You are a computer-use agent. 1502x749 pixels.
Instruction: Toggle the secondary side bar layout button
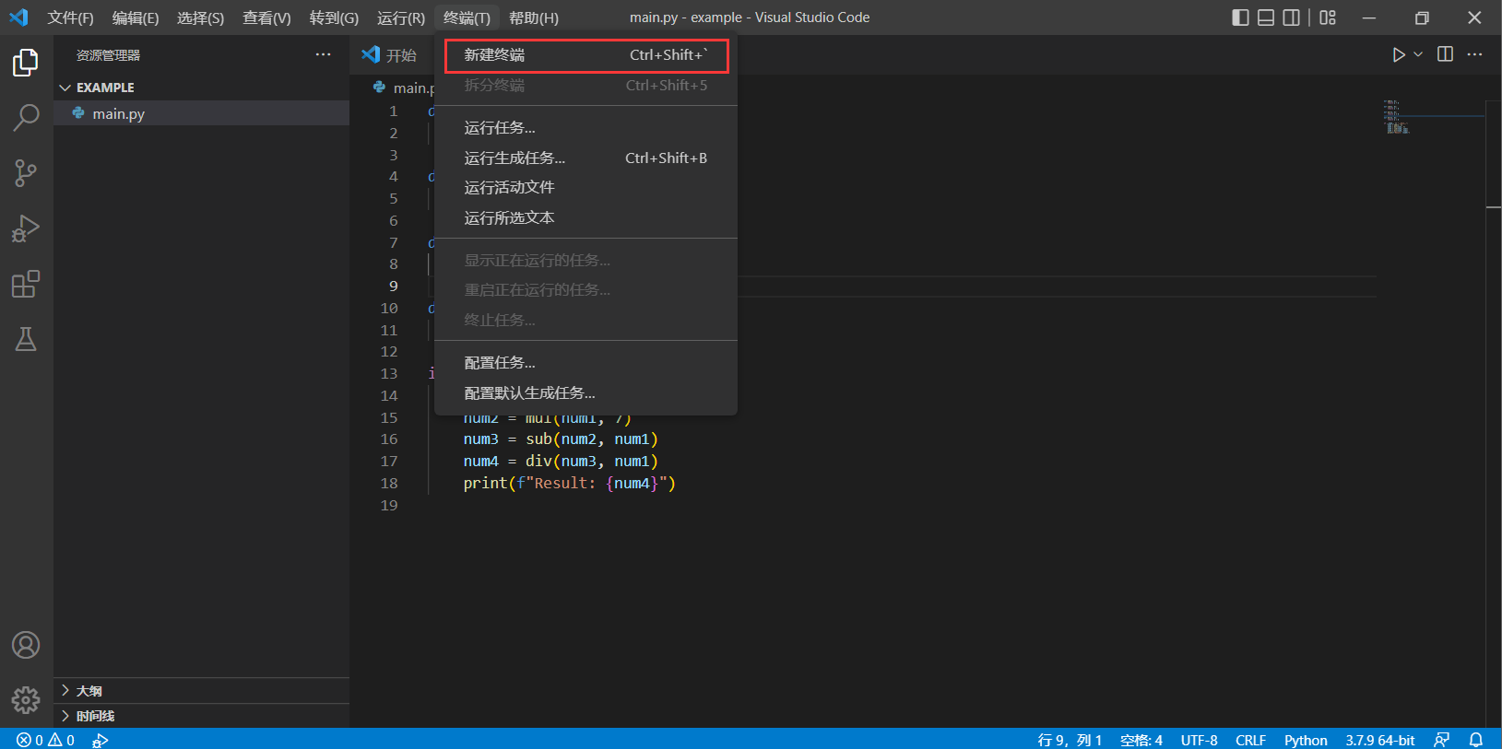pyautogui.click(x=1292, y=18)
